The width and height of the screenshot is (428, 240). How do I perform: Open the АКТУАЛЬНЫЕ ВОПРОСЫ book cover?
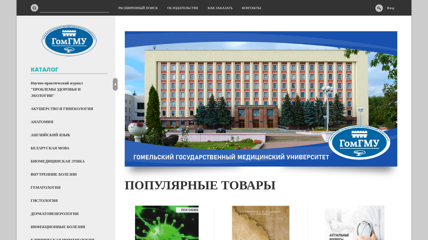coord(355,223)
